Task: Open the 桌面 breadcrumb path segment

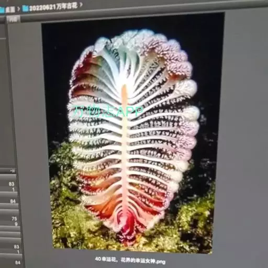Action: (10, 9)
